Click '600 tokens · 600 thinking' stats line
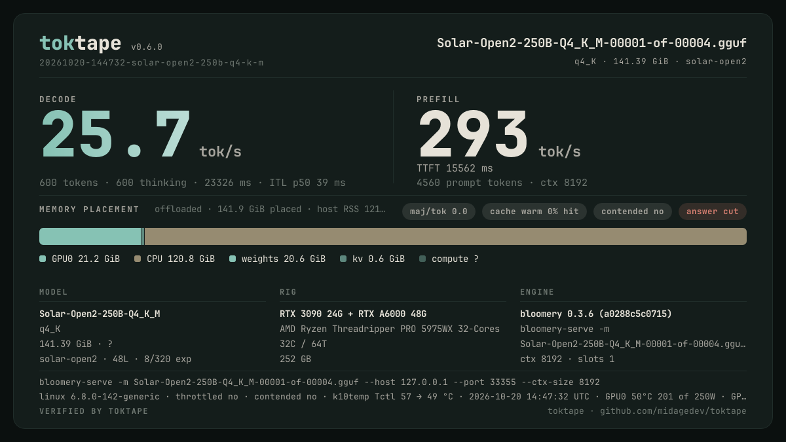The image size is (786, 442). 193,183
